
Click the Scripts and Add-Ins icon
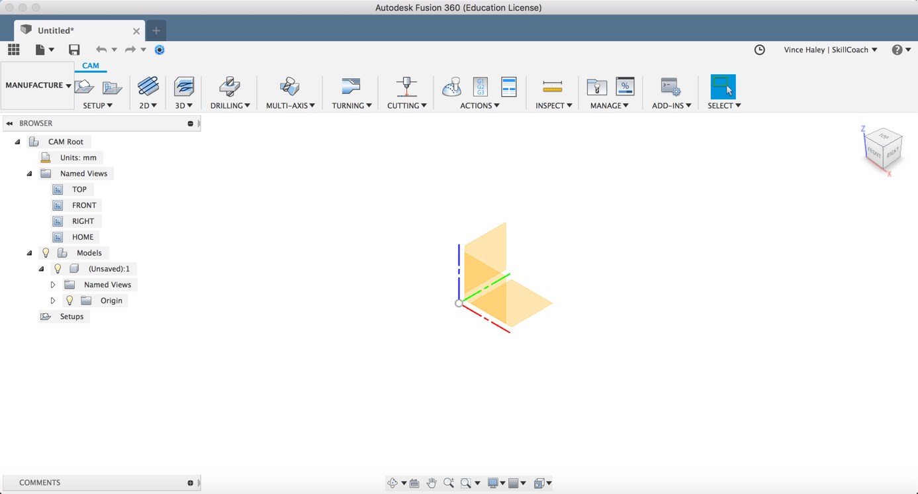(670, 87)
